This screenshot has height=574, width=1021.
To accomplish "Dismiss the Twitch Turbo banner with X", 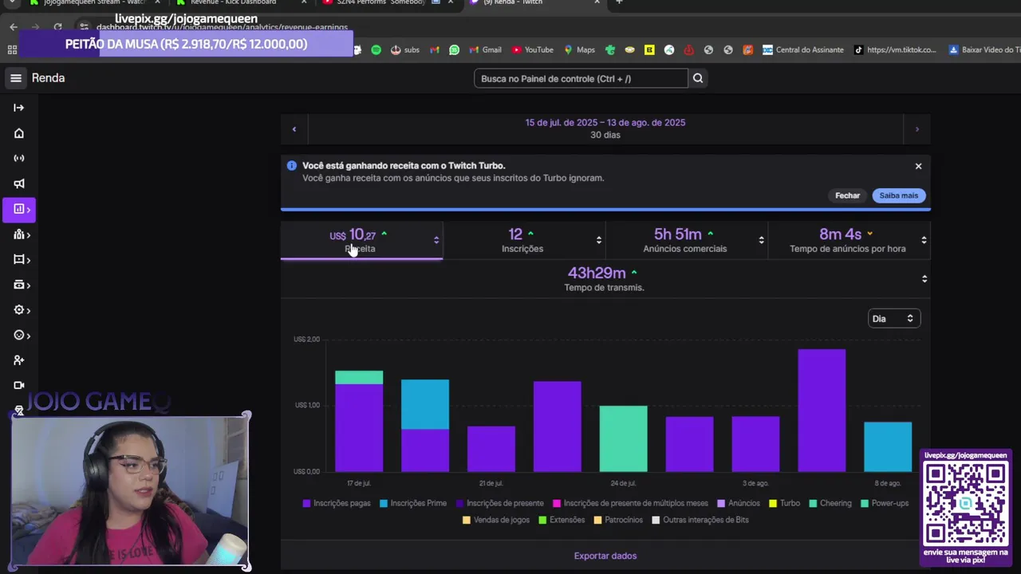I will click(x=918, y=166).
